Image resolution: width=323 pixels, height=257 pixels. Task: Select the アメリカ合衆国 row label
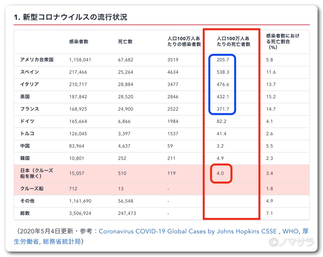[37, 60]
